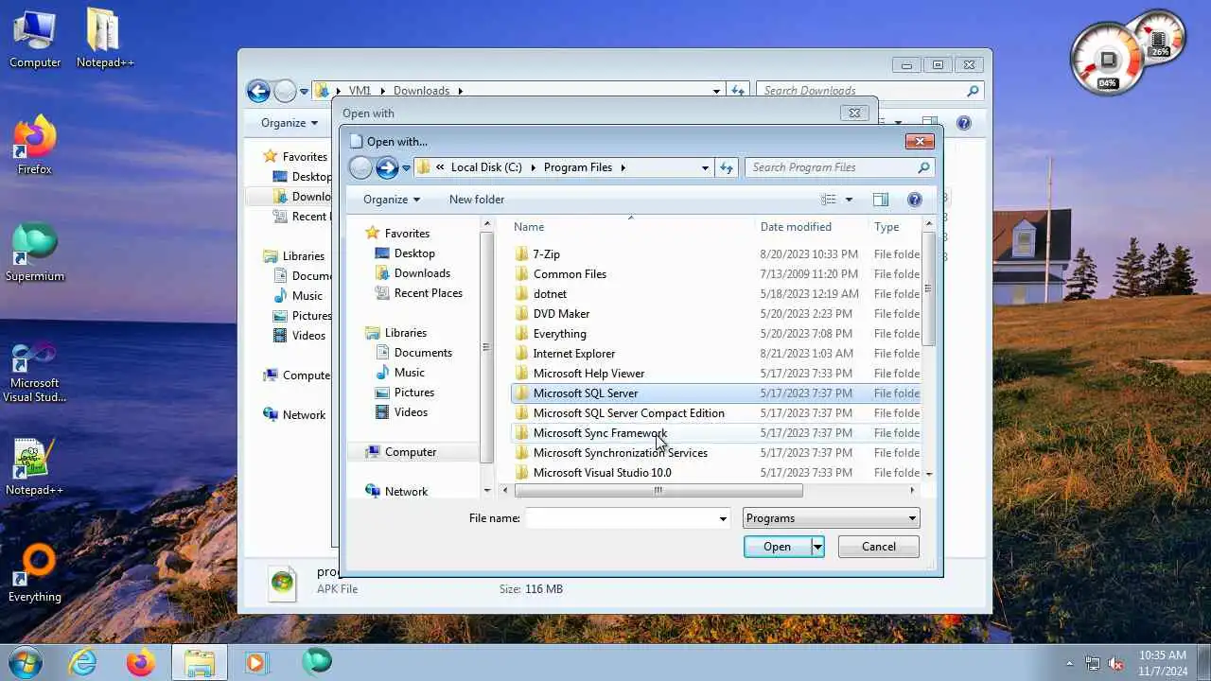The width and height of the screenshot is (1211, 681).
Task: Open Notepad++ folder desktop icon at top
Action: click(x=105, y=39)
